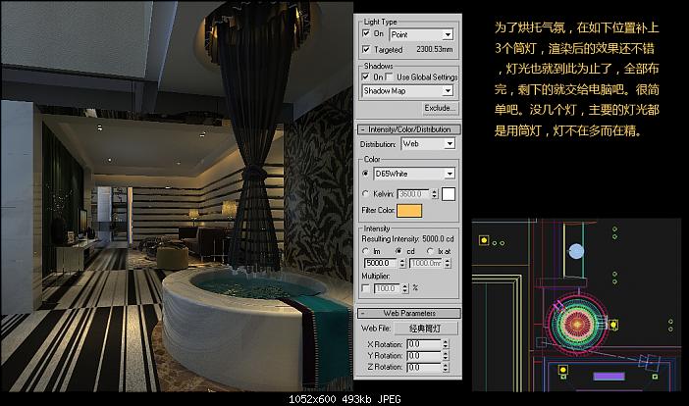The width and height of the screenshot is (689, 406).
Task: Open the Point light type dropdown
Action: (x=421, y=34)
